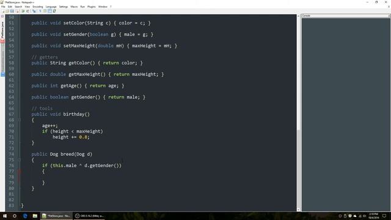Open the Run menu

point(82,7)
